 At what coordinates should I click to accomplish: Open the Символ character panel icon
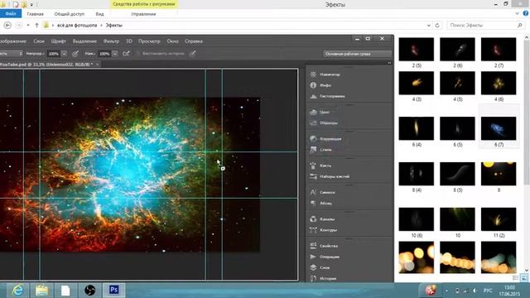313,192
